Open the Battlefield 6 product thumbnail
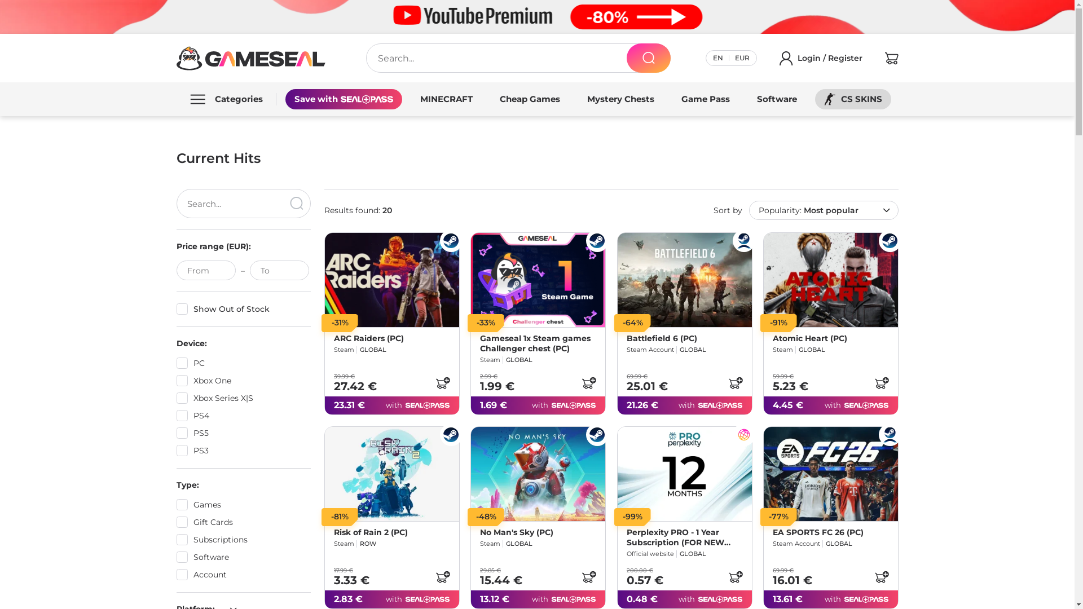 pyautogui.click(x=684, y=280)
